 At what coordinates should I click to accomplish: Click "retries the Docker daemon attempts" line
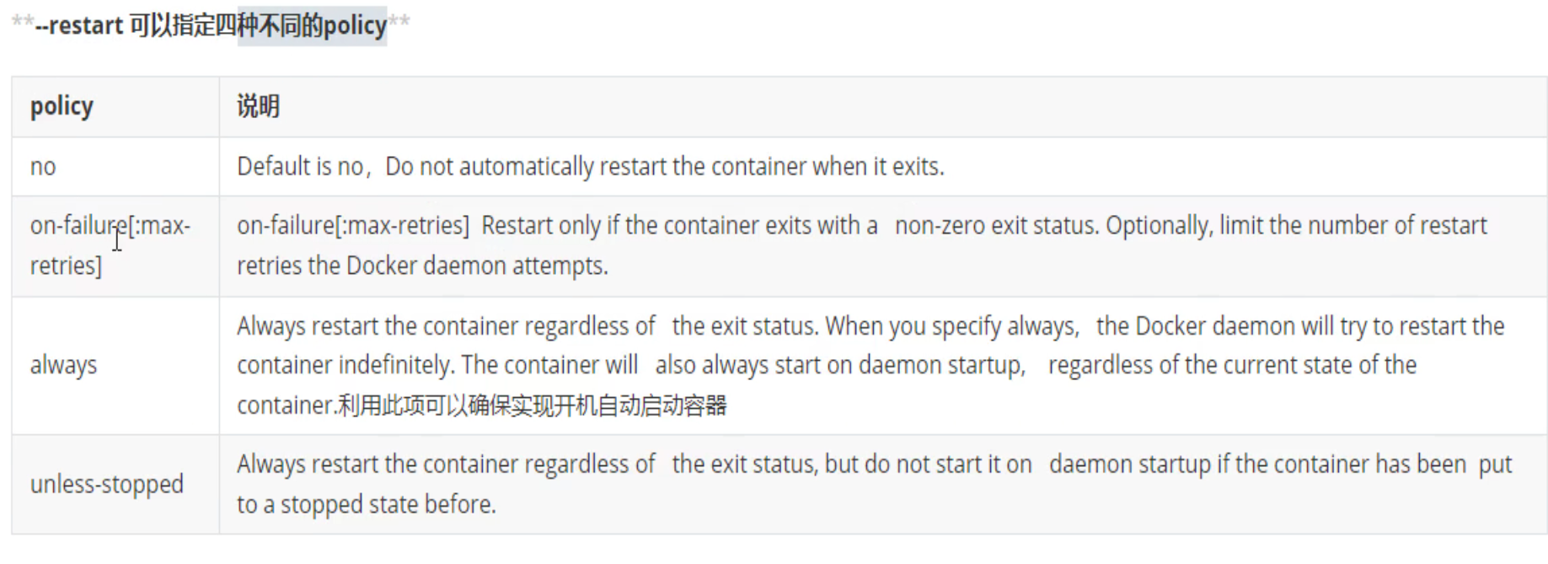(422, 266)
